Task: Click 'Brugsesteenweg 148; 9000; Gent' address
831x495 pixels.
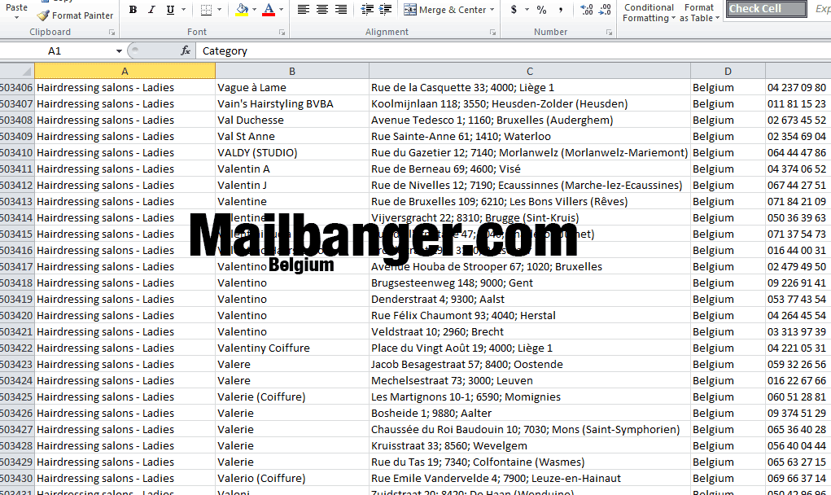Action: point(529,283)
